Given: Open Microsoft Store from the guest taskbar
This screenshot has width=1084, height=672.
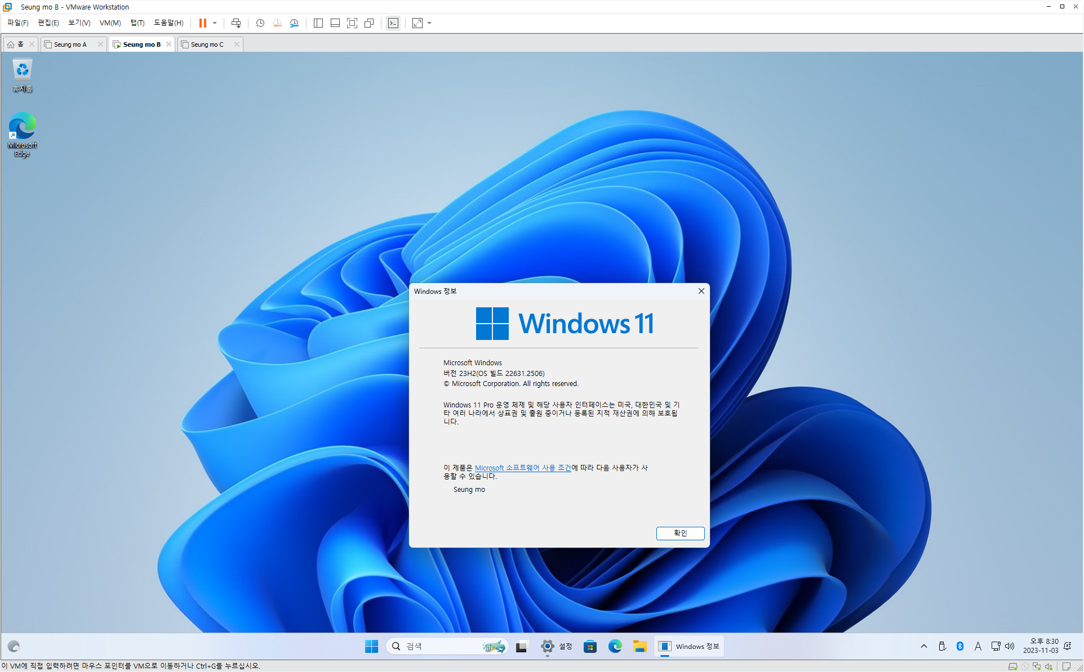Looking at the screenshot, I should [x=590, y=646].
